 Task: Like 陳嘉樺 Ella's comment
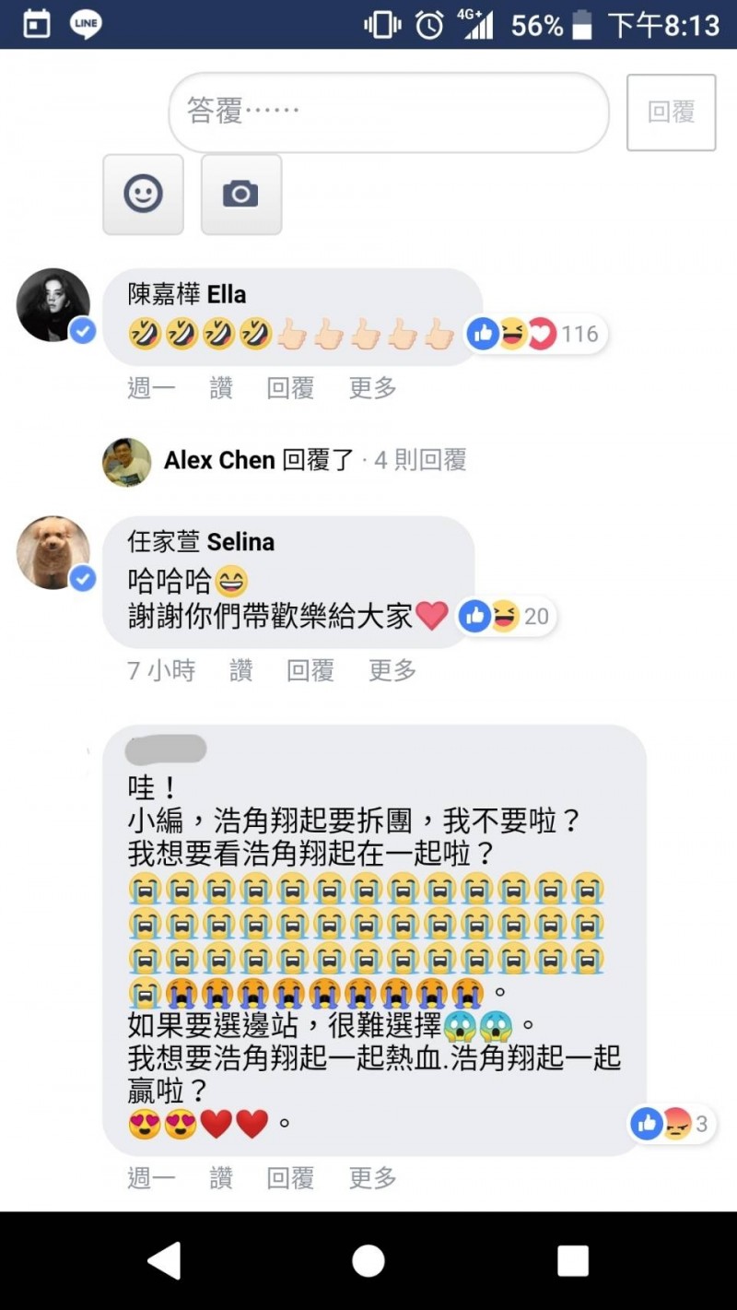[x=221, y=388]
